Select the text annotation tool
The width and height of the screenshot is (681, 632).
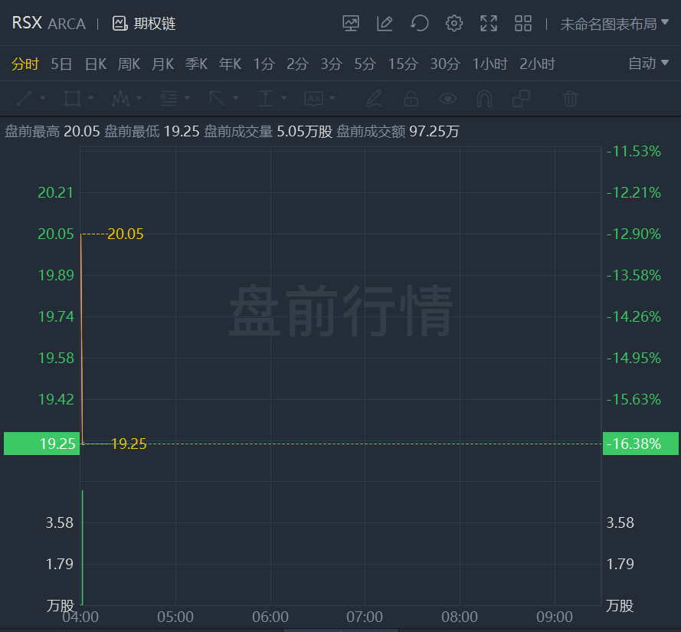[313, 99]
